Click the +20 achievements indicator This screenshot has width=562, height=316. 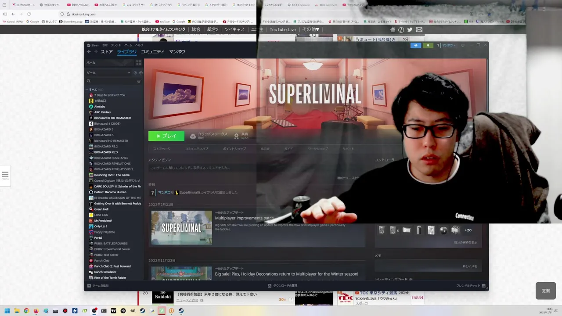pyautogui.click(x=468, y=230)
